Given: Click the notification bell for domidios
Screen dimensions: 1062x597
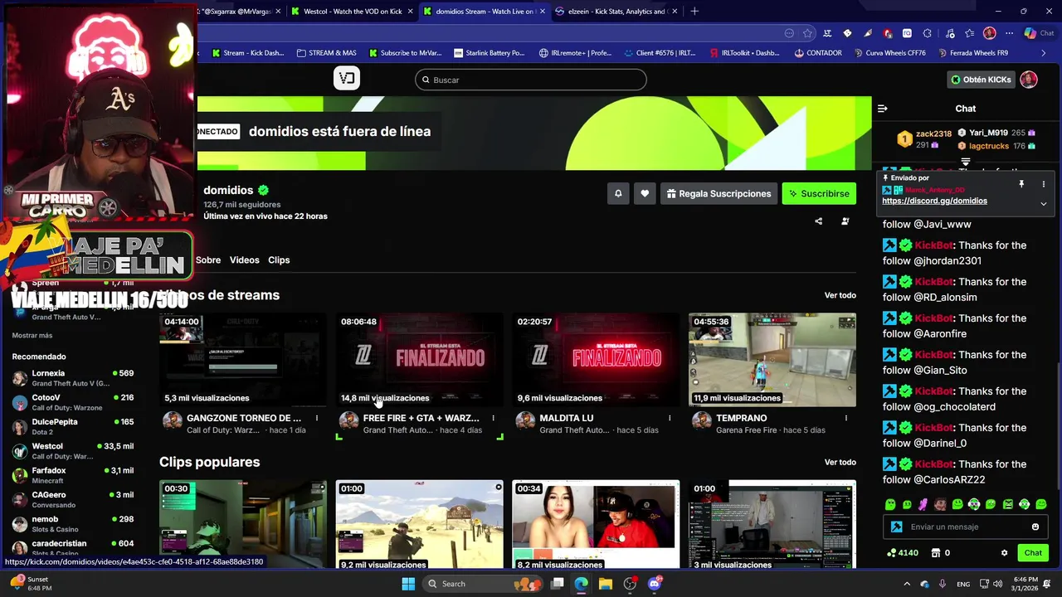Looking at the screenshot, I should (618, 193).
